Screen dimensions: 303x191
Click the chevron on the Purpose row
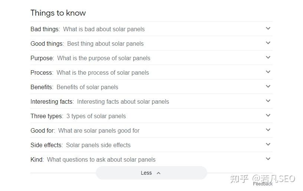(x=268, y=58)
